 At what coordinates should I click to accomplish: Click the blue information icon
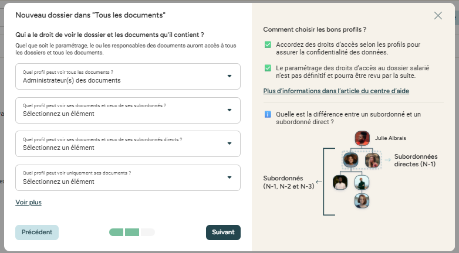[x=267, y=114]
